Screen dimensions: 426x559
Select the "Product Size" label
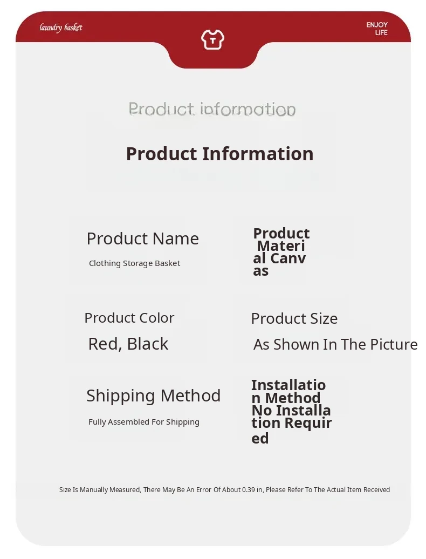tap(294, 318)
